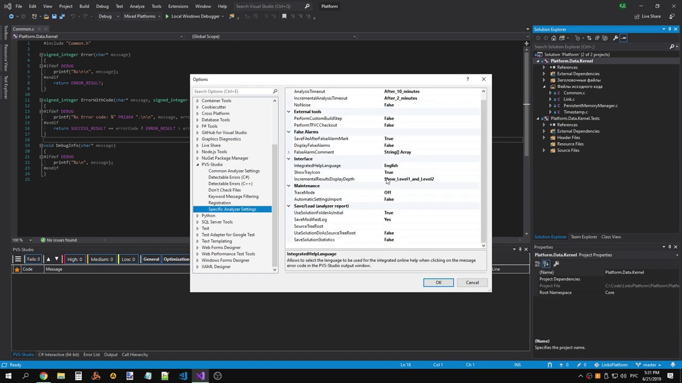Image resolution: width=682 pixels, height=383 pixels.
Task: Click the Save file toolbar icon
Action: (x=54, y=16)
